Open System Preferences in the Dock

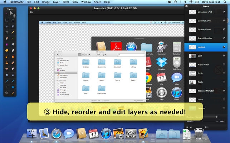[131, 133]
